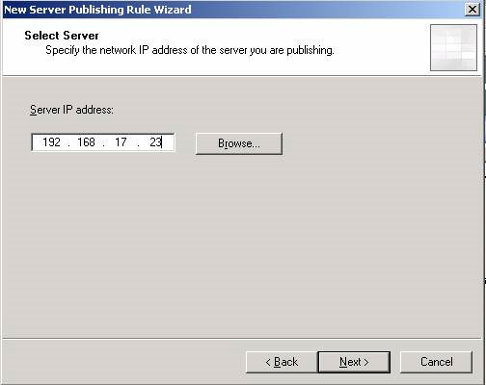The width and height of the screenshot is (486, 385).
Task: Focus the third IP octet showing 17
Action: [x=121, y=142]
